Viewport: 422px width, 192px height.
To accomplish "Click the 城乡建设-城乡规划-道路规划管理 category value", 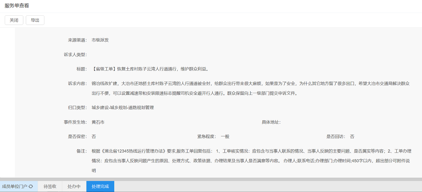I will point(123,107).
